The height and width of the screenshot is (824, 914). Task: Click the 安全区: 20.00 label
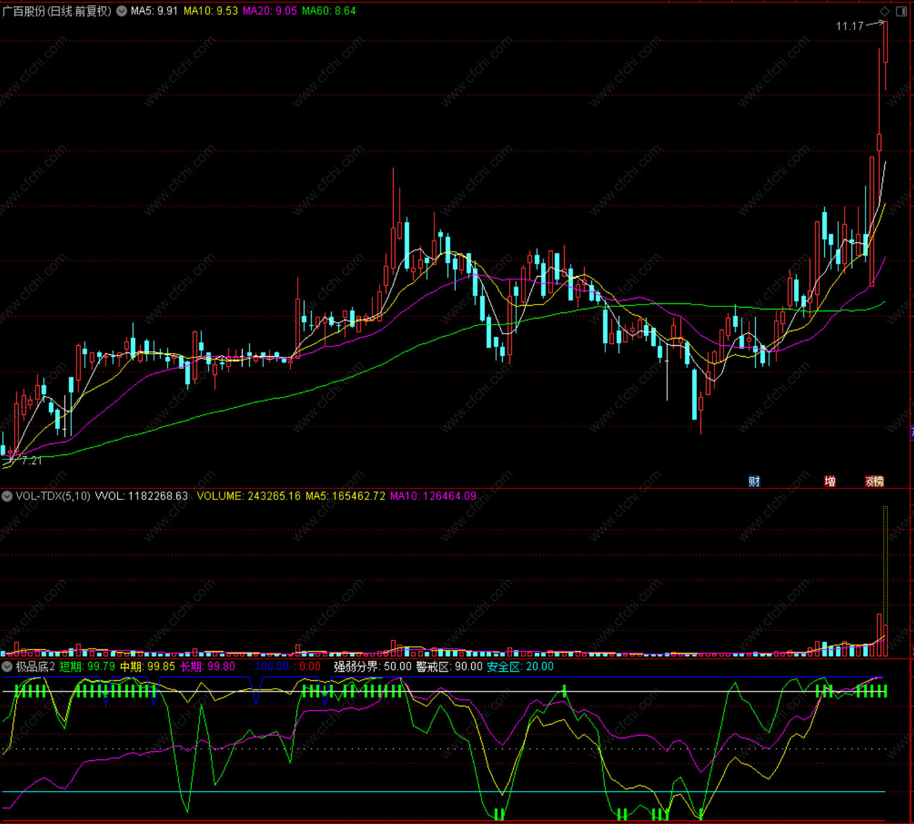520,667
